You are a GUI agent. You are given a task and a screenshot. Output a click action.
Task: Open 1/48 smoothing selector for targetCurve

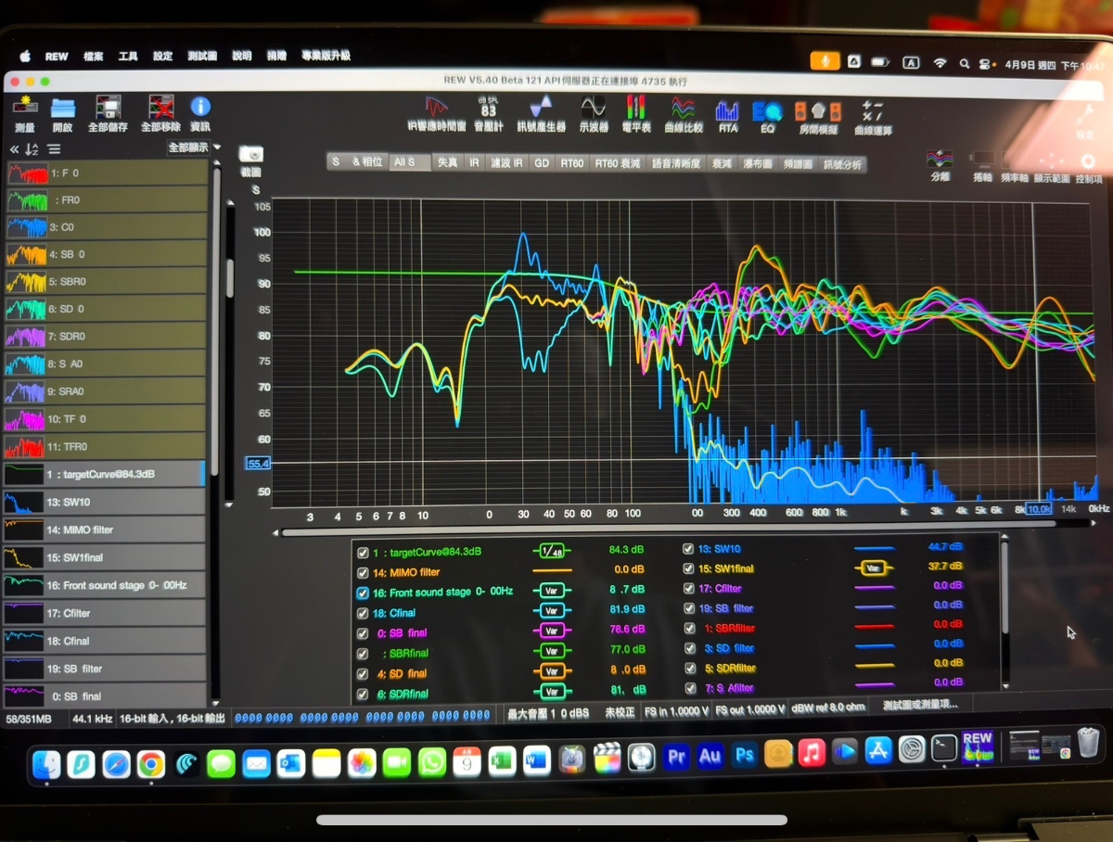pyautogui.click(x=551, y=552)
